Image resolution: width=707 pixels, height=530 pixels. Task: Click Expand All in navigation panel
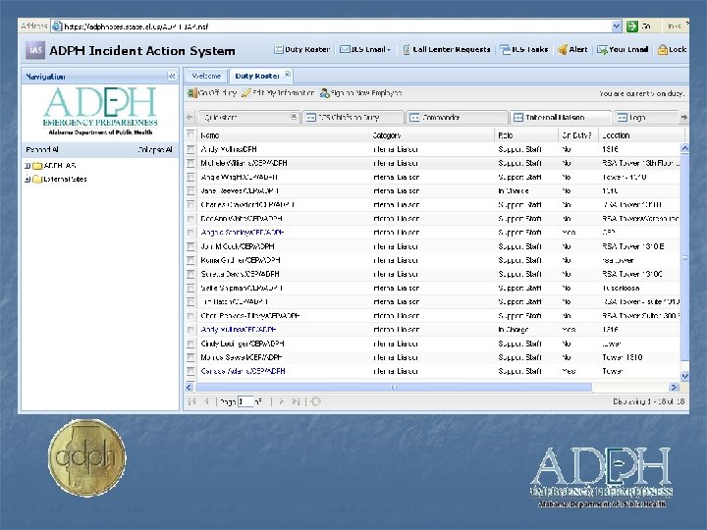pyautogui.click(x=42, y=149)
